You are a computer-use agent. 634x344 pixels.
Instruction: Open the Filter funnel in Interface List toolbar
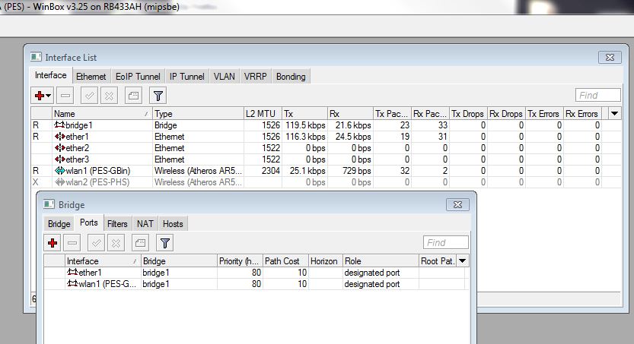click(158, 96)
